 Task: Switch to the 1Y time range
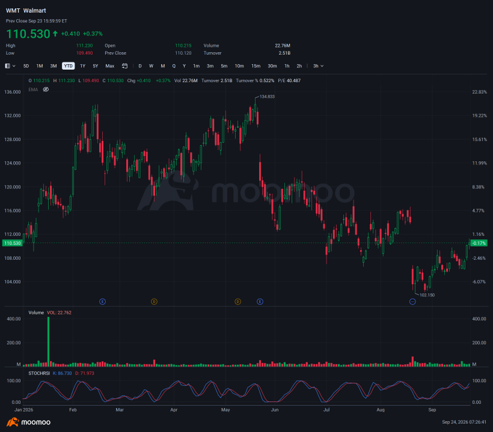83,66
